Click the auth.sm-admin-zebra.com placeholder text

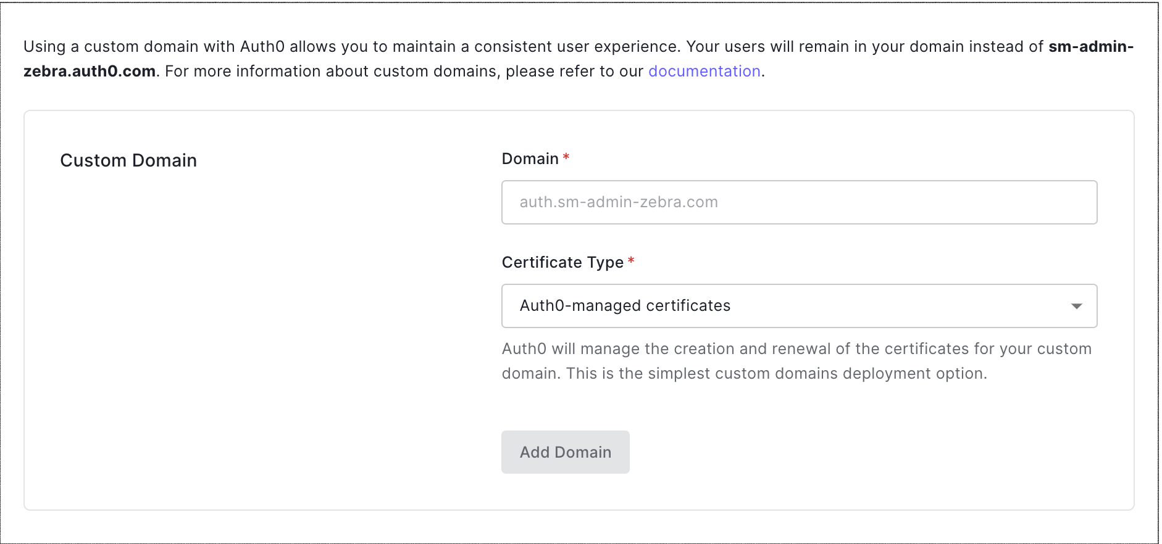(x=619, y=202)
